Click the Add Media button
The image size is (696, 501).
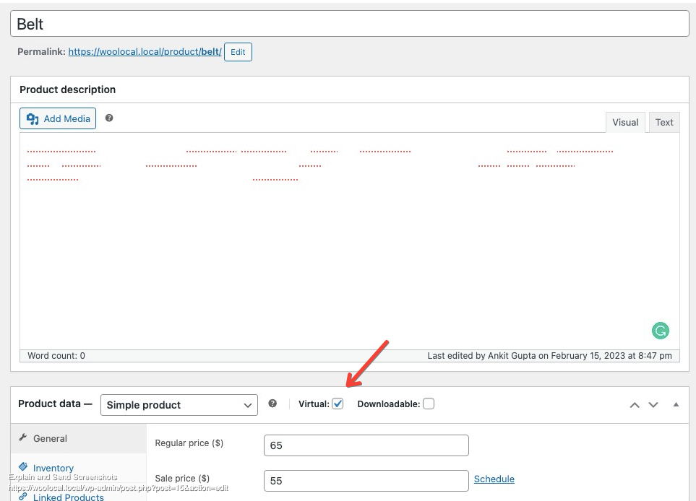click(58, 118)
